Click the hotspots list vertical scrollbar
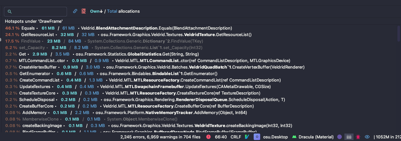Screen dimensions: 401x141 [399, 33]
